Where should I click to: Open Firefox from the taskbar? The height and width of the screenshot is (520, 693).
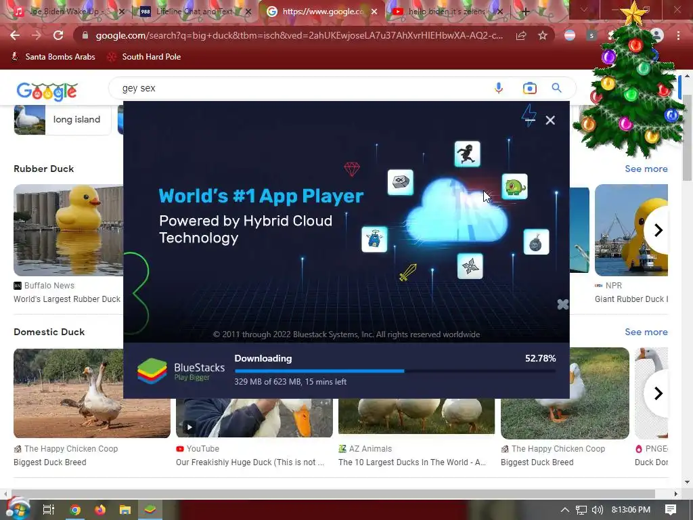(100, 510)
